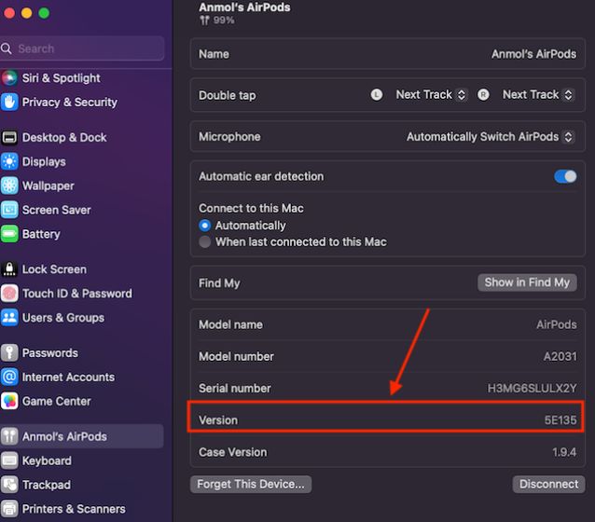595x522 pixels.
Task: Open right AirPod double tap dropdown
Action: tap(537, 95)
